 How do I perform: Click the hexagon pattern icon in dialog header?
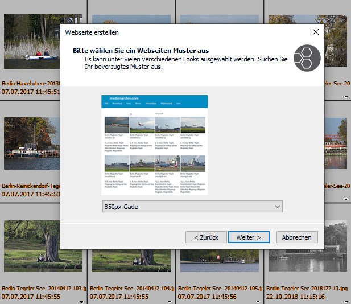pyautogui.click(x=307, y=58)
